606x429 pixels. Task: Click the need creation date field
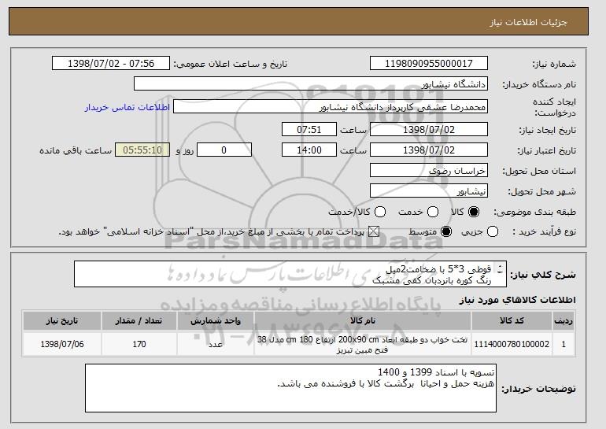tap(429, 129)
